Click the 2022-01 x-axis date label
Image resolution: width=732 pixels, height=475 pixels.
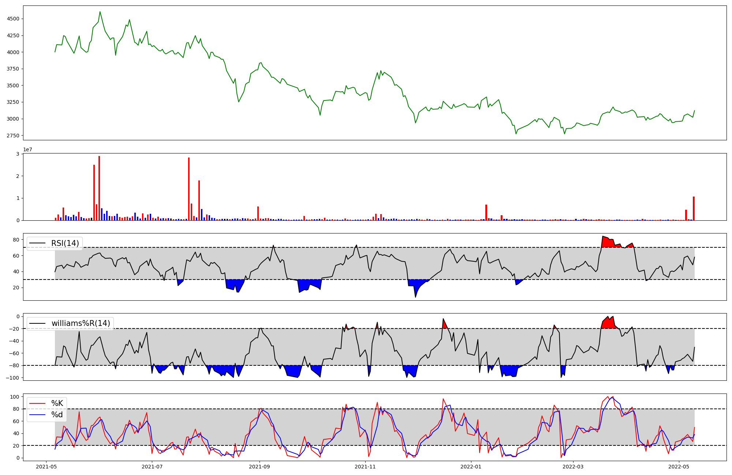(471, 467)
